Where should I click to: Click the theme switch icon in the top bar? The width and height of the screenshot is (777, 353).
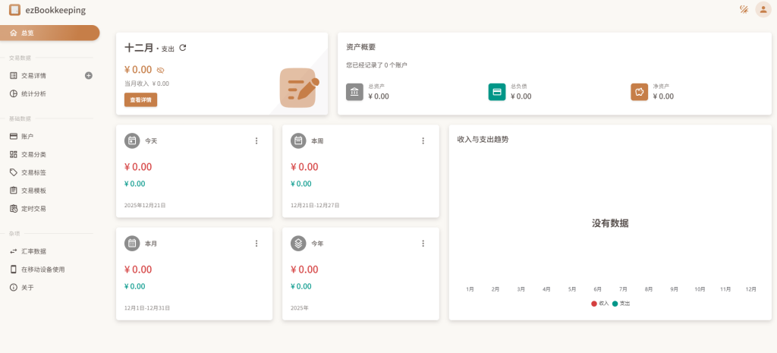(x=744, y=10)
